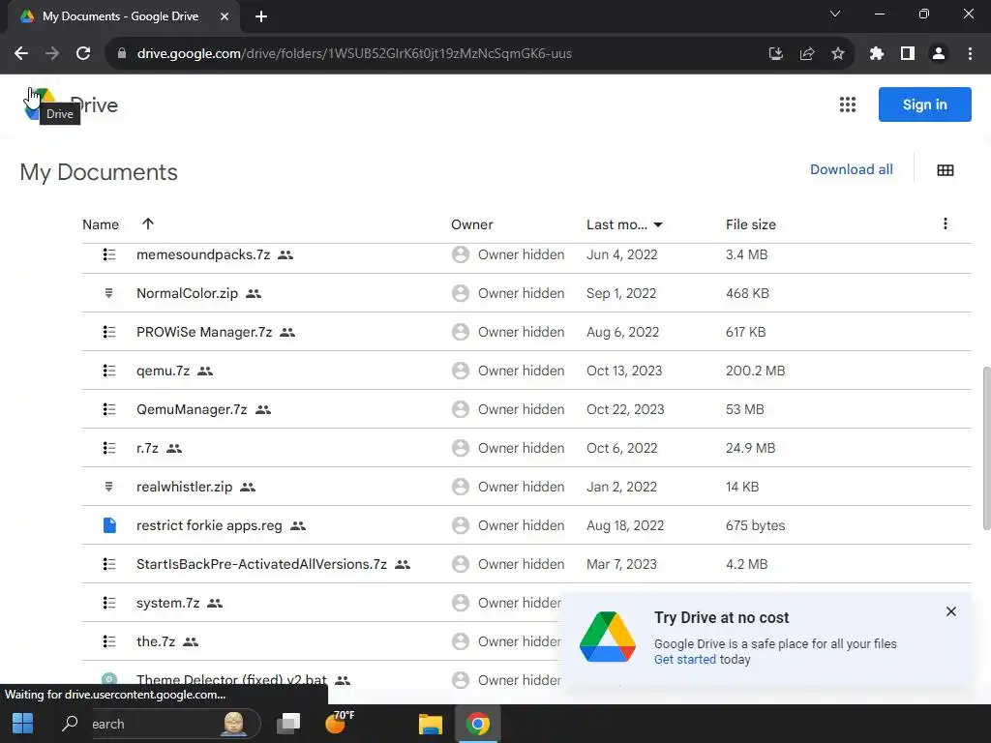The width and height of the screenshot is (991, 743).
Task: Select the 200.2 MB file size cell
Action: tap(755, 371)
